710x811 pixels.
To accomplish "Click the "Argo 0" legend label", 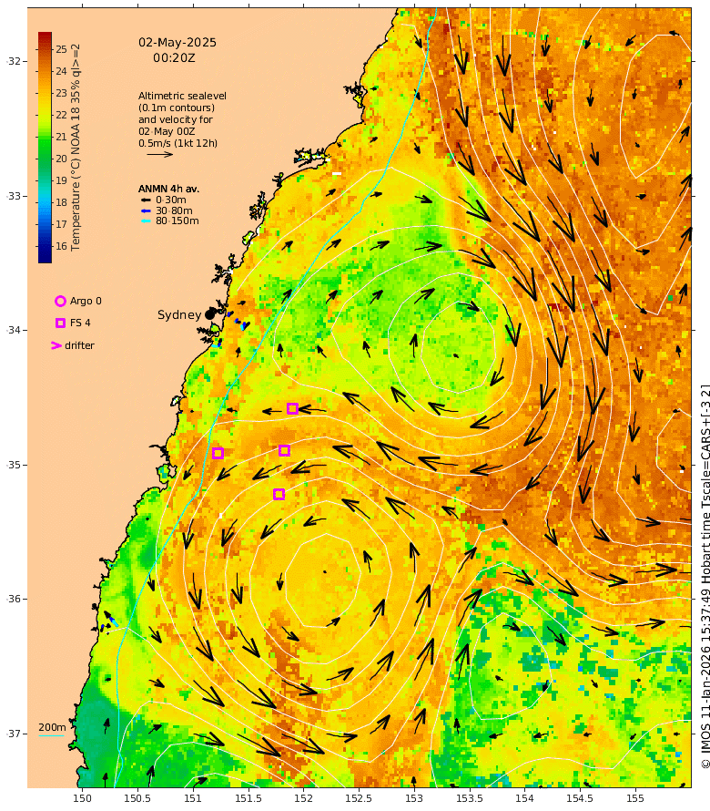I will [x=86, y=301].
